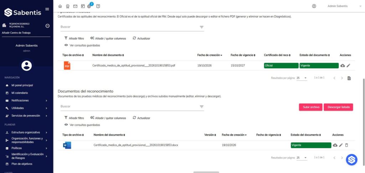Click the minus circle next to RCJ KNOW, S.L.
Image resolution: width=365 pixels, height=173 pixels.
(x=47, y=26)
